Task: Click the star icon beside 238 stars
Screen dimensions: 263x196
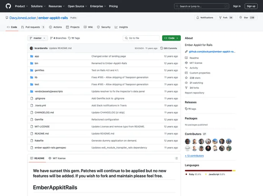Action: click(x=186, y=78)
